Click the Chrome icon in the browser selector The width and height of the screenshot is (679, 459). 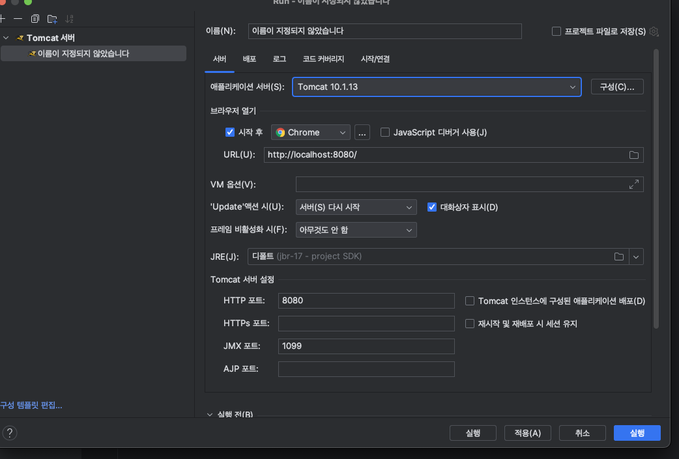coord(280,132)
